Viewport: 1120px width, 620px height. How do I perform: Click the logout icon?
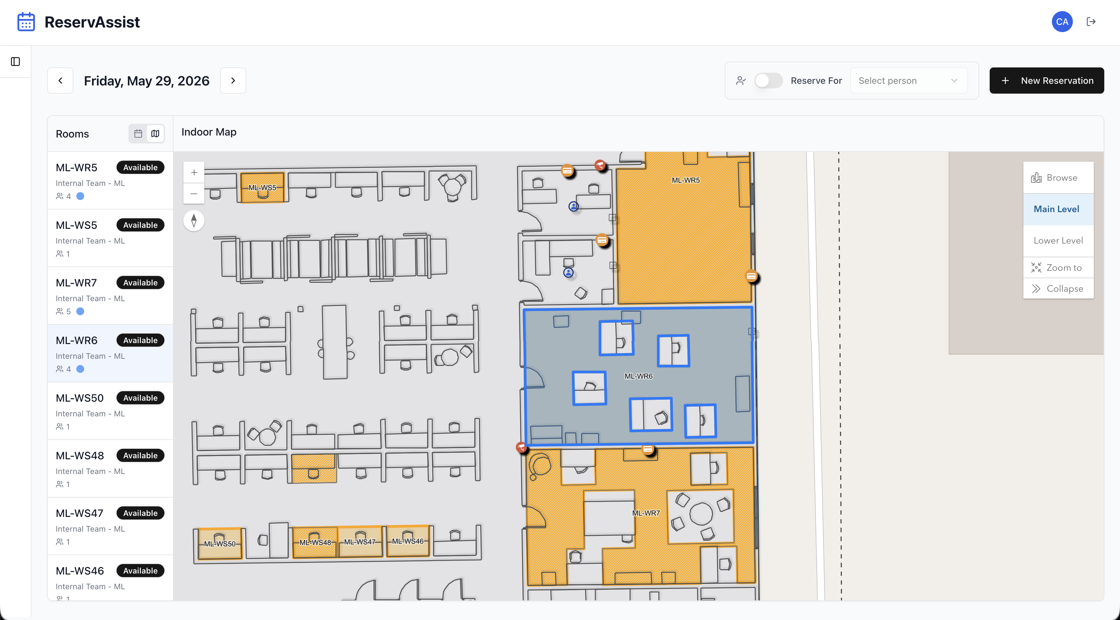click(x=1091, y=22)
